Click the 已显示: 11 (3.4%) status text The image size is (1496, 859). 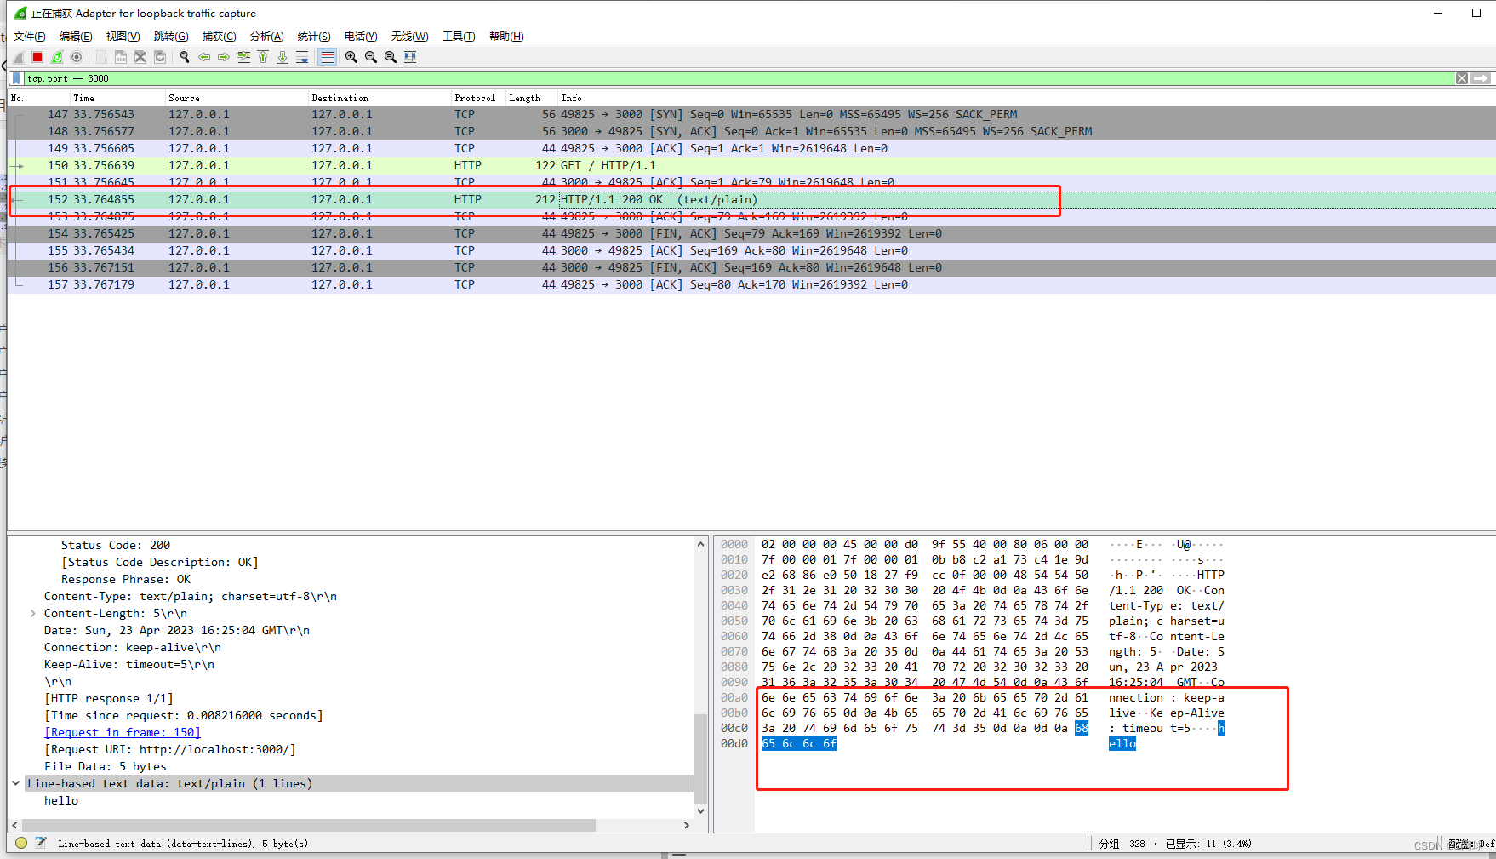pyautogui.click(x=1208, y=844)
